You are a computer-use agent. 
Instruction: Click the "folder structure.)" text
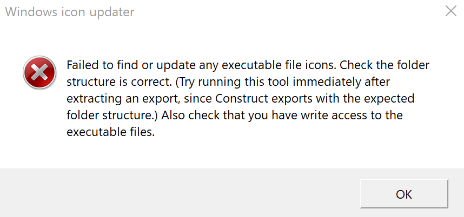112,115
